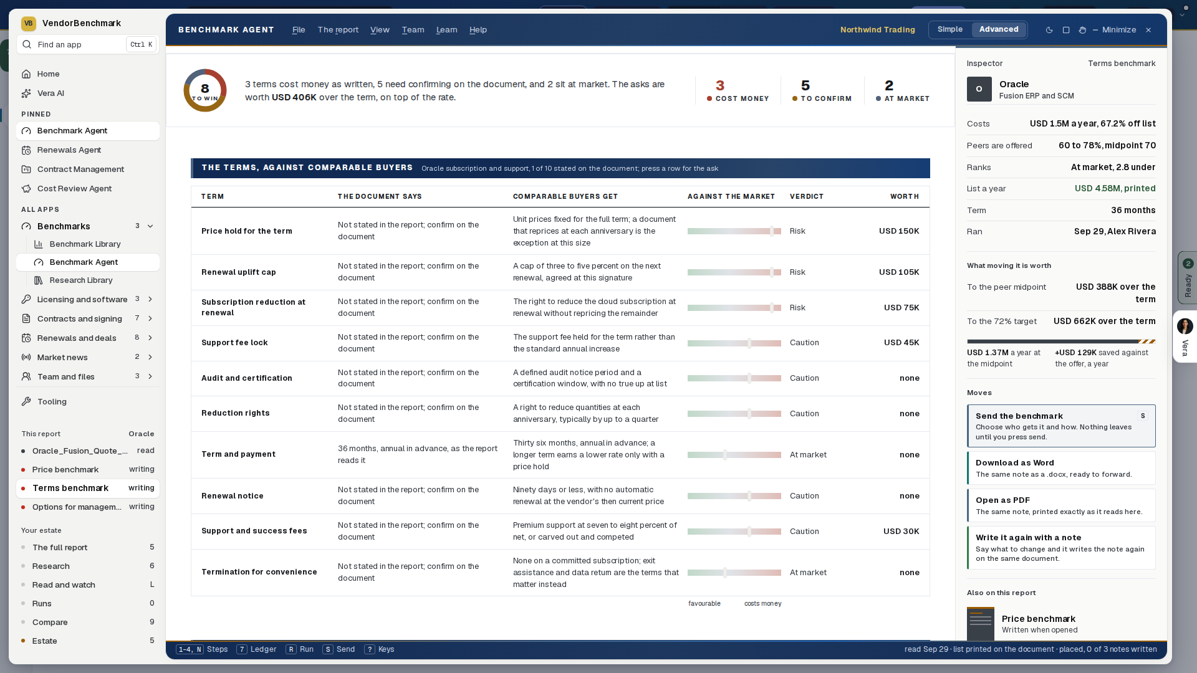
Task: Open the Learn menu
Action: click(x=446, y=30)
